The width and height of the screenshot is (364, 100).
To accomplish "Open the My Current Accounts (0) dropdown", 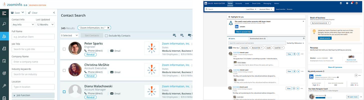I will (x=320, y=23).
